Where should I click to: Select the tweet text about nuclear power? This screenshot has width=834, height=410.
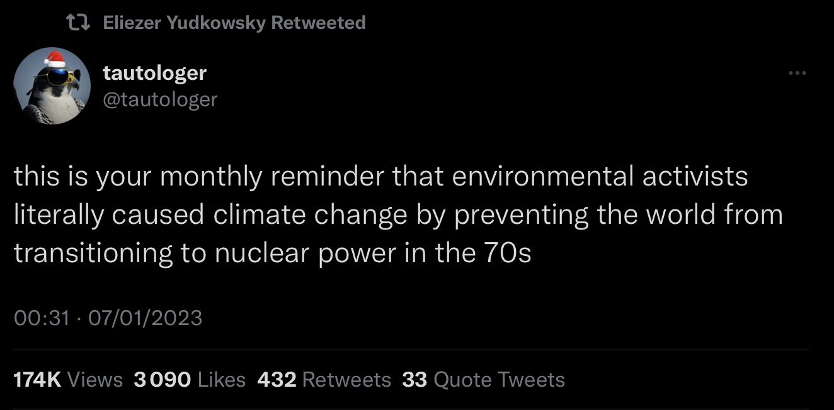pyautogui.click(x=398, y=214)
